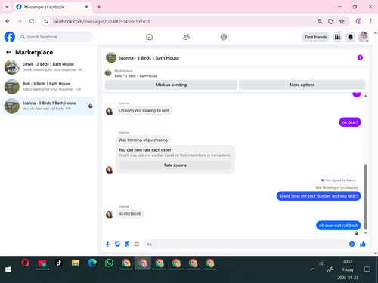The height and width of the screenshot is (283, 378).
Task: Click Joanna's header name in the chat
Action: click(149, 58)
